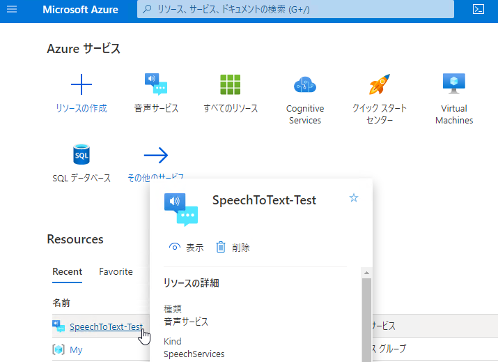Open the リソースの作成 link label
Screen dimensions: 498x362
pyautogui.click(x=81, y=109)
